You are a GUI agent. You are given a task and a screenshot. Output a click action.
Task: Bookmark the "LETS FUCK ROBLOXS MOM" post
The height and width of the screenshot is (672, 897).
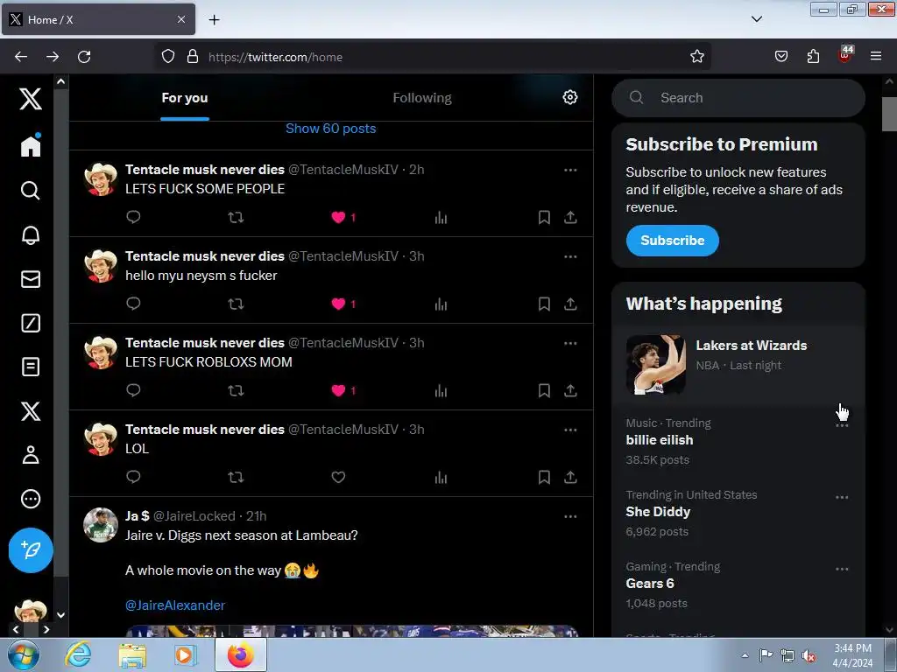544,390
